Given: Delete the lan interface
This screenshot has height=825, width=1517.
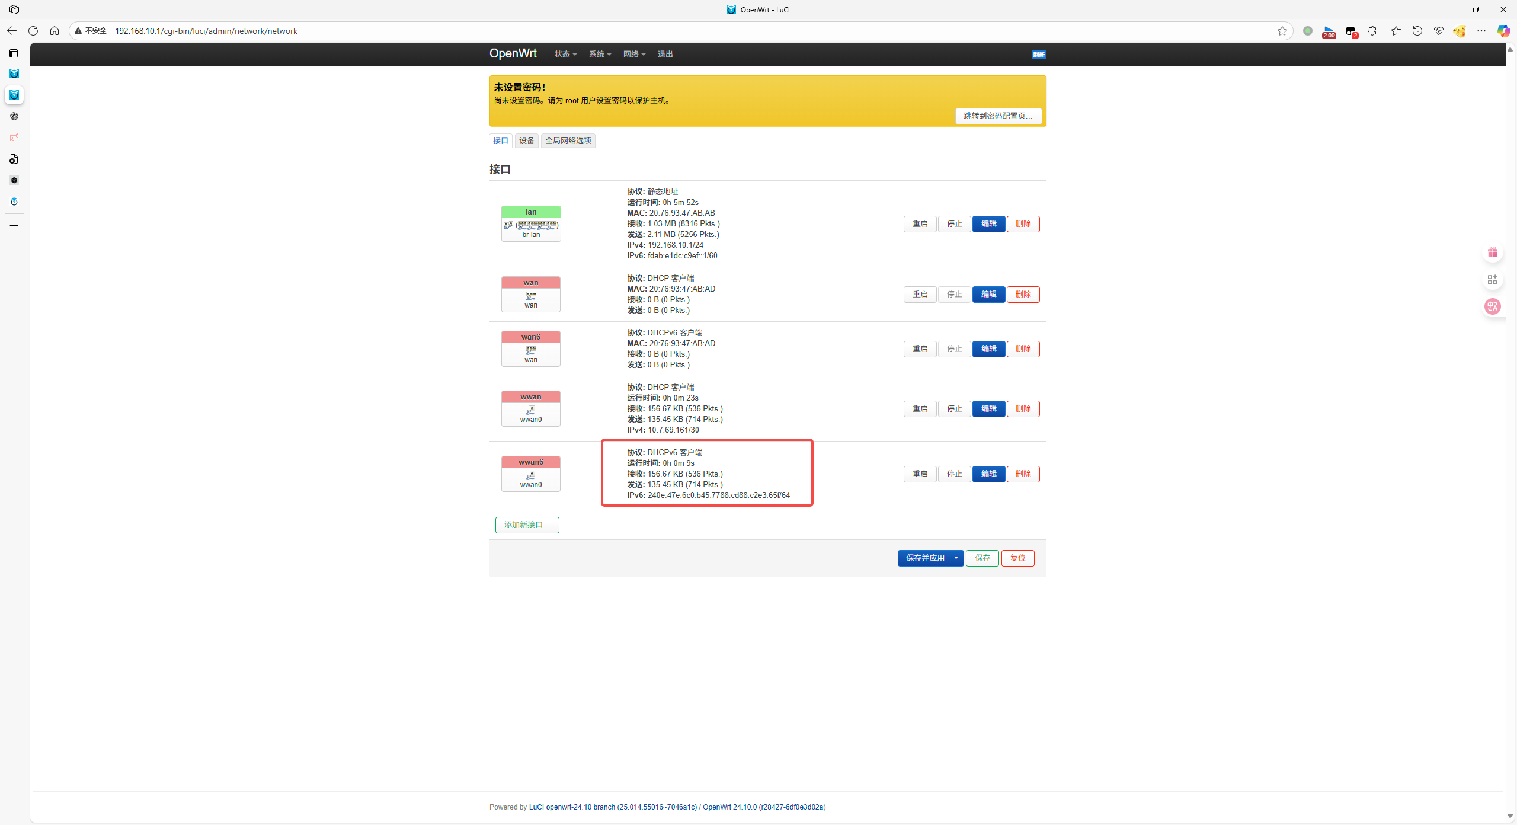Looking at the screenshot, I should 1023,223.
